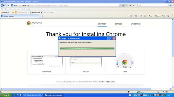
Task: Click the system tray clock
Action: (x=169, y=95)
